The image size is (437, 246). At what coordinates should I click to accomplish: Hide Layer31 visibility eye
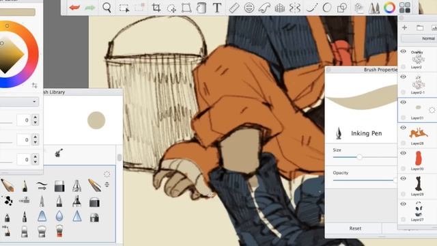click(403, 102)
